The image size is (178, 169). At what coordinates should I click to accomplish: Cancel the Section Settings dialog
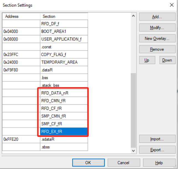(124, 163)
